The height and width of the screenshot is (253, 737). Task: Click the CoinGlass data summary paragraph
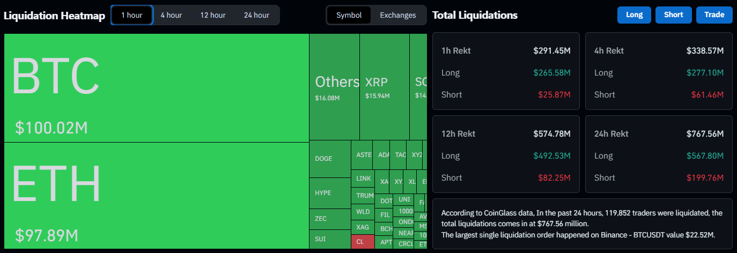(582, 224)
